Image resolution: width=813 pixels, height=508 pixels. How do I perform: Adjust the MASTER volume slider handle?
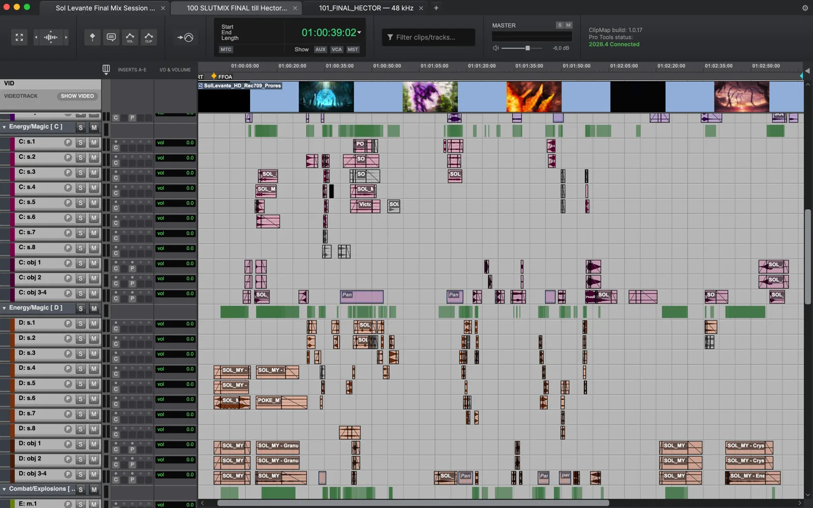[x=527, y=48]
